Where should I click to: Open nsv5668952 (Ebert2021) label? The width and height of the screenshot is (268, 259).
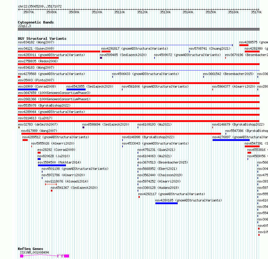(x=157, y=169)
